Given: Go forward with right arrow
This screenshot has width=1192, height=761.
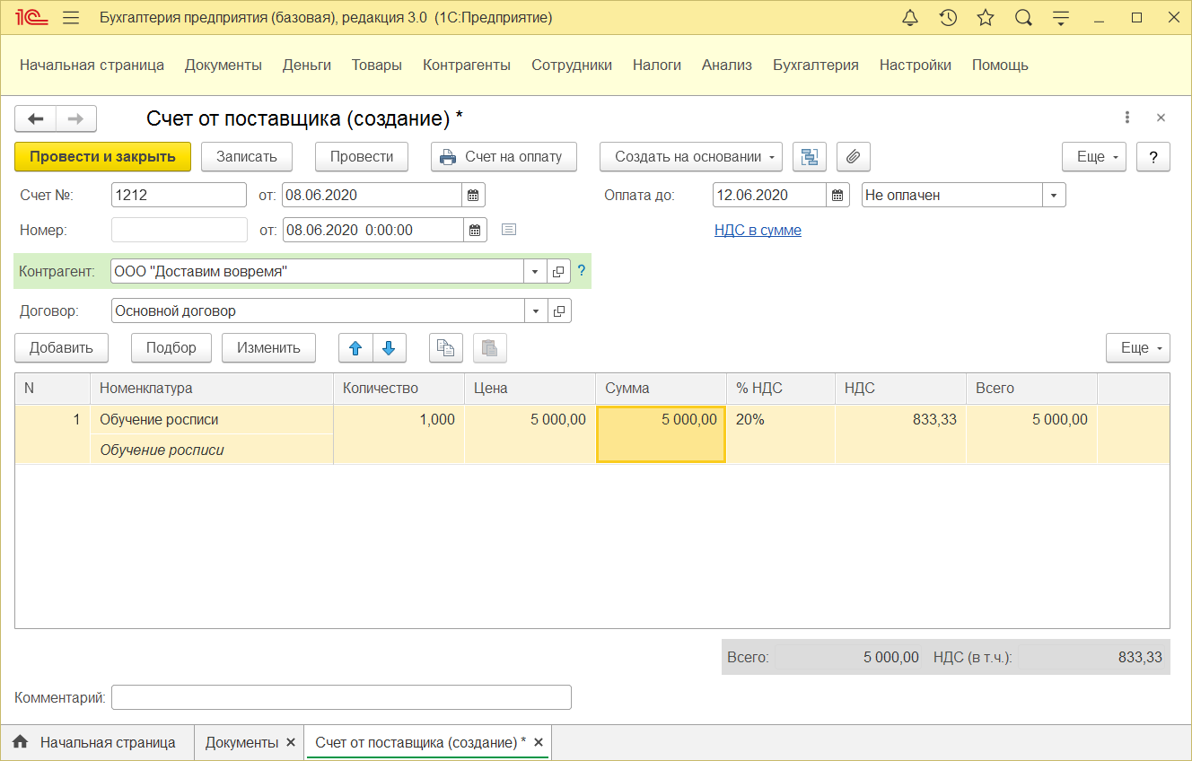Looking at the screenshot, I should tap(76, 118).
